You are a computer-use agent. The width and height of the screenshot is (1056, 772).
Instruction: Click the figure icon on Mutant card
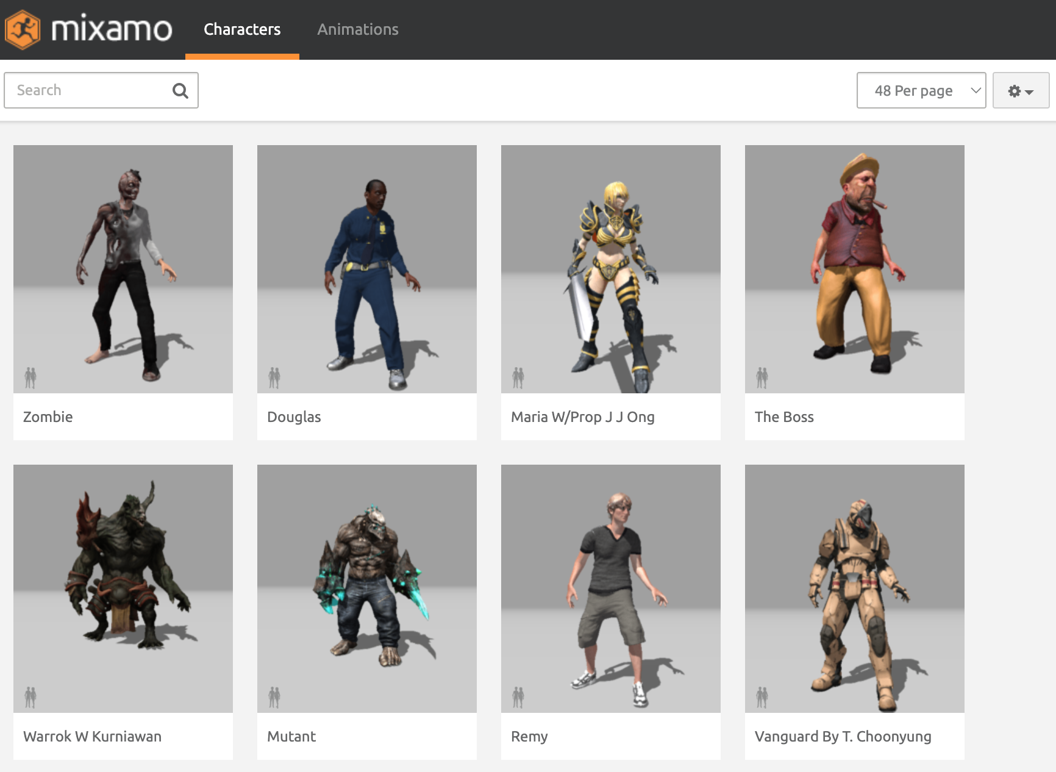(274, 697)
